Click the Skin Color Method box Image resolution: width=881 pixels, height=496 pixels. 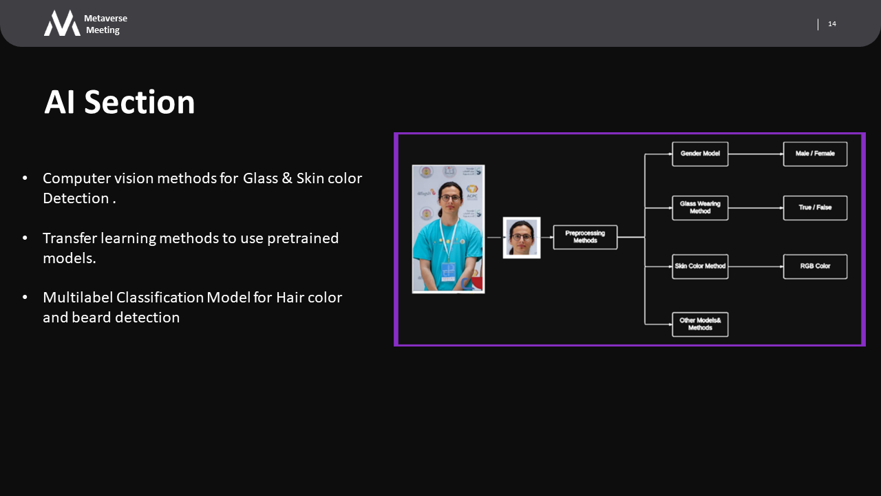(700, 266)
